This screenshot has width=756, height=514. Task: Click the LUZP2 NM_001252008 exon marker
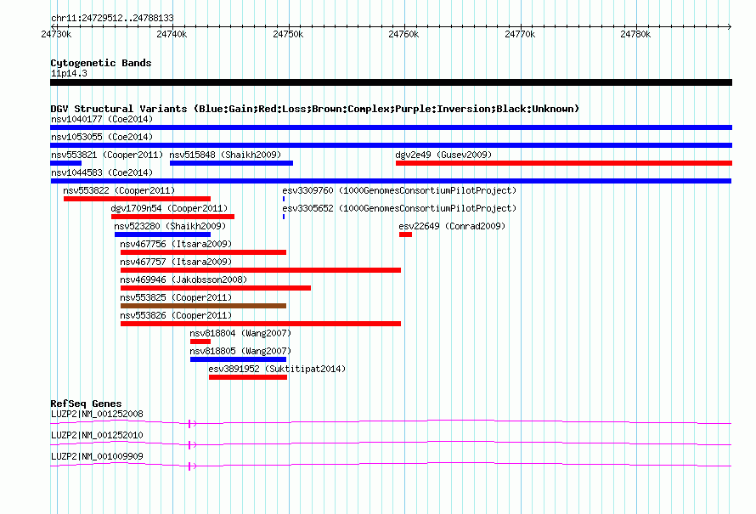(x=190, y=424)
